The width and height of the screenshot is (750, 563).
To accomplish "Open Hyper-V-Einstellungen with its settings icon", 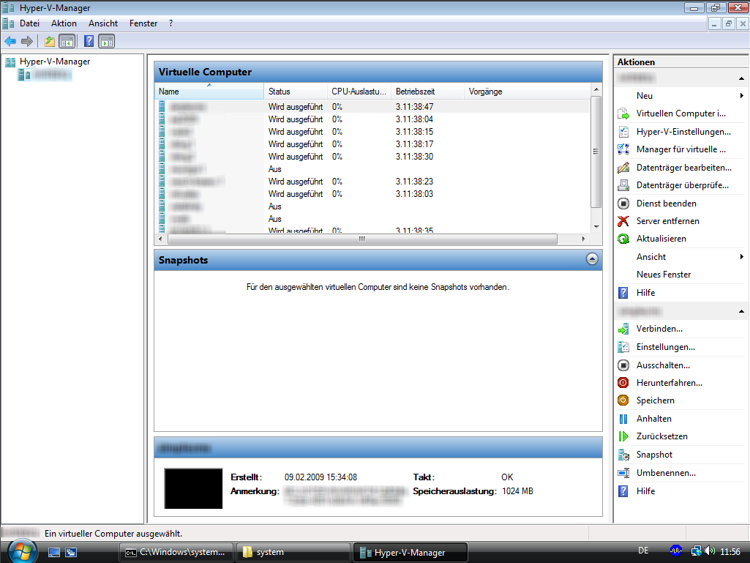I will pos(623,131).
